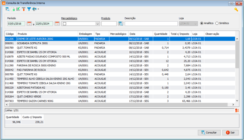Click the Observação column header
Screen dimensions: 244x140
[x=220, y=34]
